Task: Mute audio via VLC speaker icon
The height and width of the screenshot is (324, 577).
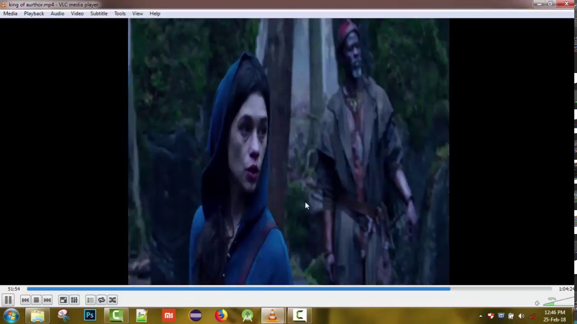Action: 537,303
